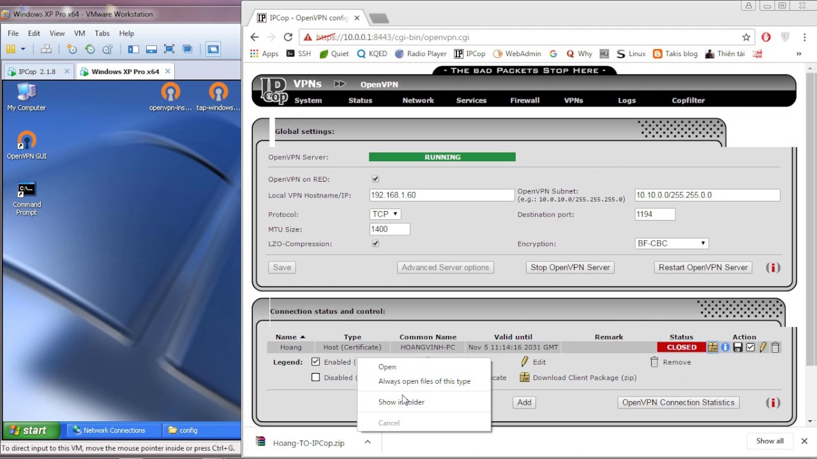Enter VMware full screen mode icon
Screen dimensions: 817x459
coord(169,49)
